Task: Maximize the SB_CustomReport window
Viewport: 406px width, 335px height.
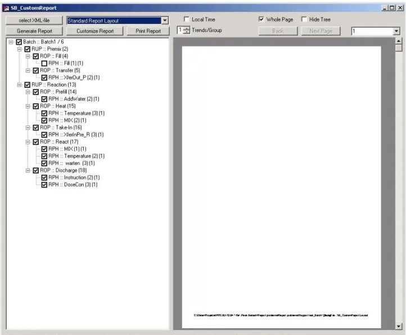Action: point(392,8)
